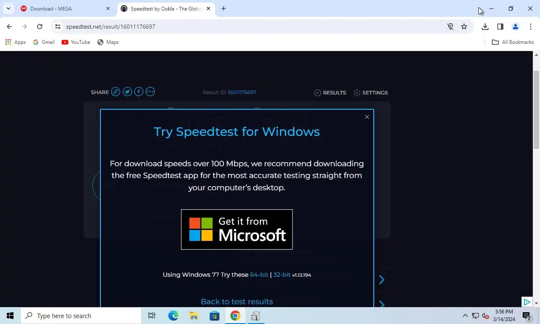Open Task View on taskbar
The image size is (540, 324).
[x=152, y=316]
